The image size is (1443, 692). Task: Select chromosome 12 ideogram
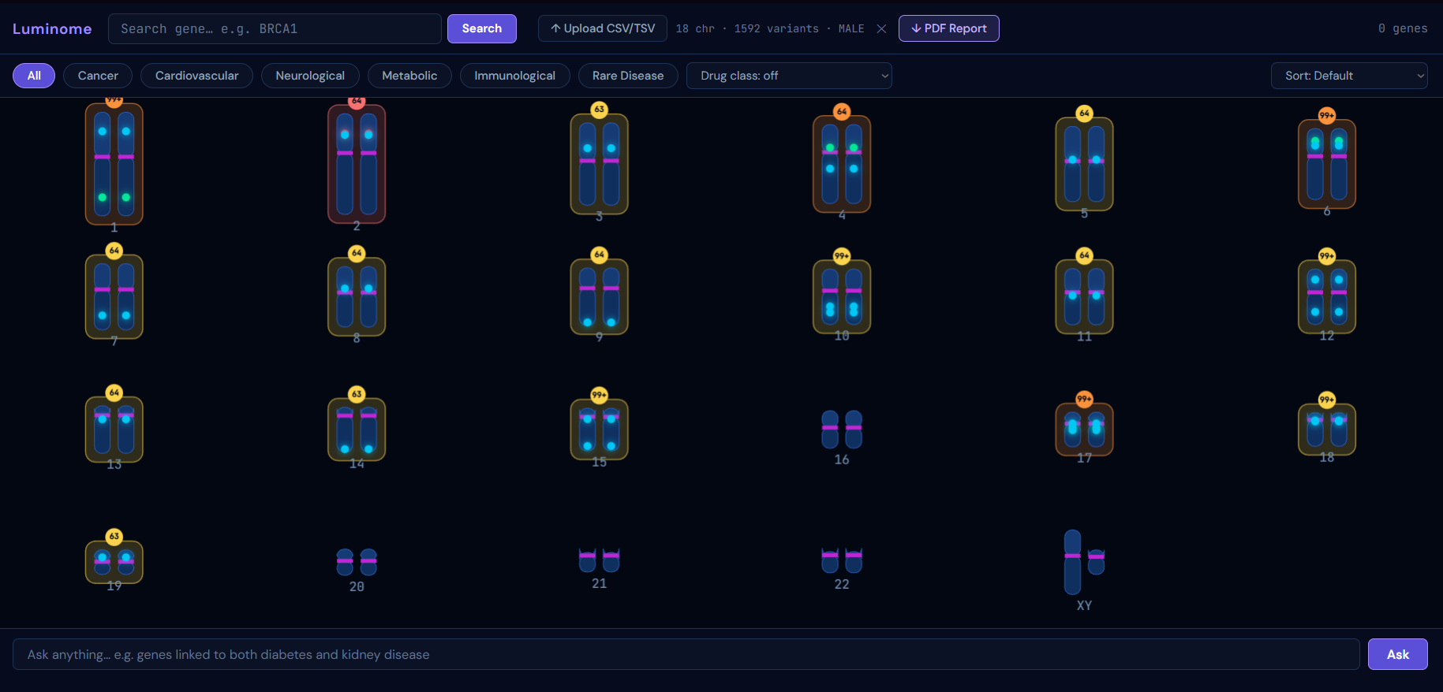[x=1327, y=296]
